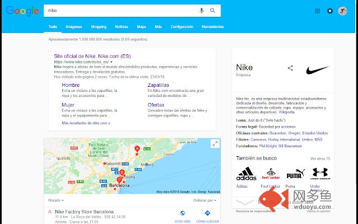Open Site oficial de Nike result
Viewport: 358px width, 224px height.
92,56
